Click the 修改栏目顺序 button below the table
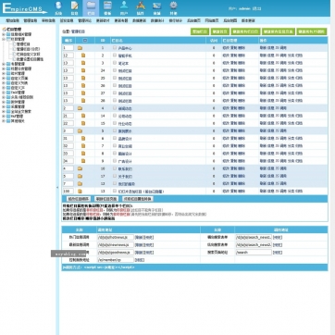Image resolution: width=335 pixels, height=335 pixels. 79,199
